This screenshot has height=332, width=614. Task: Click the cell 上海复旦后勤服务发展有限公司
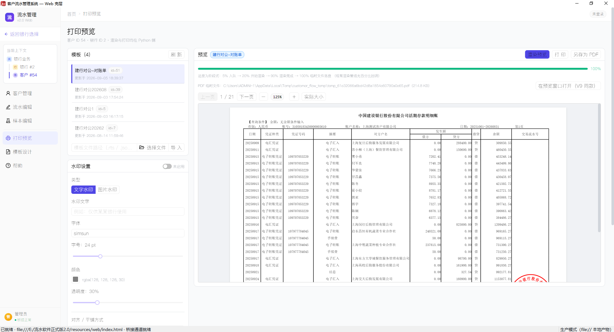pos(376,143)
